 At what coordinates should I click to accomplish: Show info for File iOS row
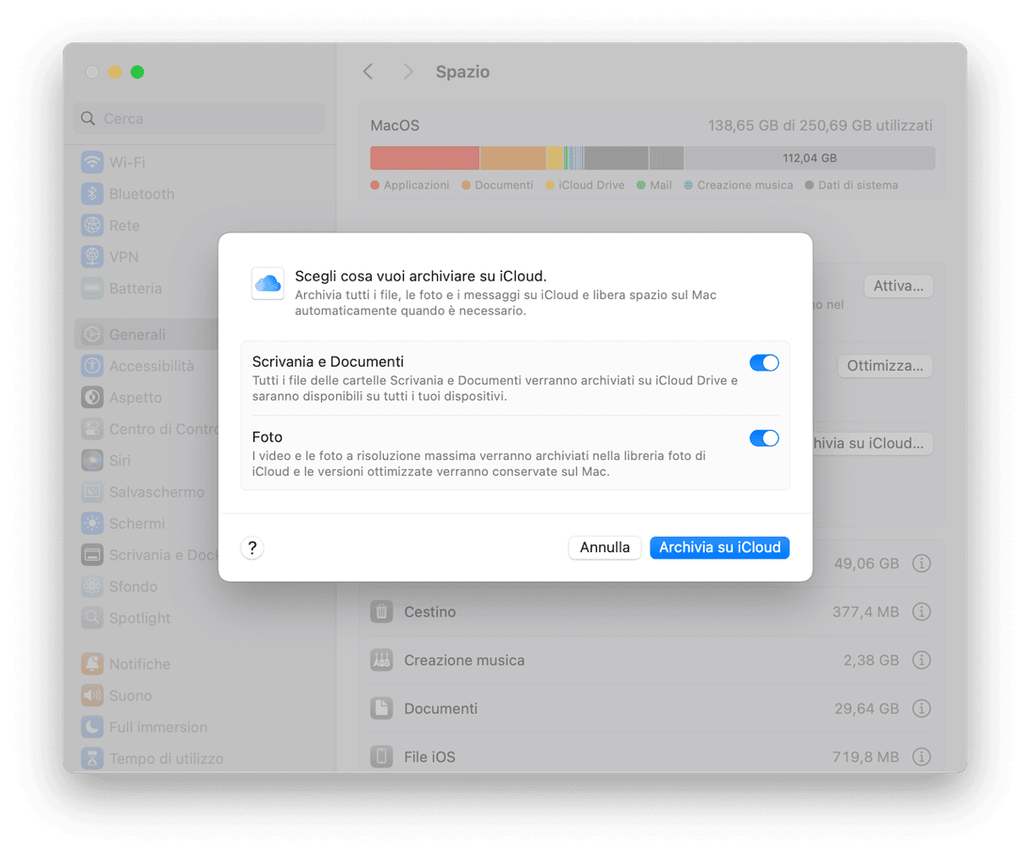coord(922,757)
